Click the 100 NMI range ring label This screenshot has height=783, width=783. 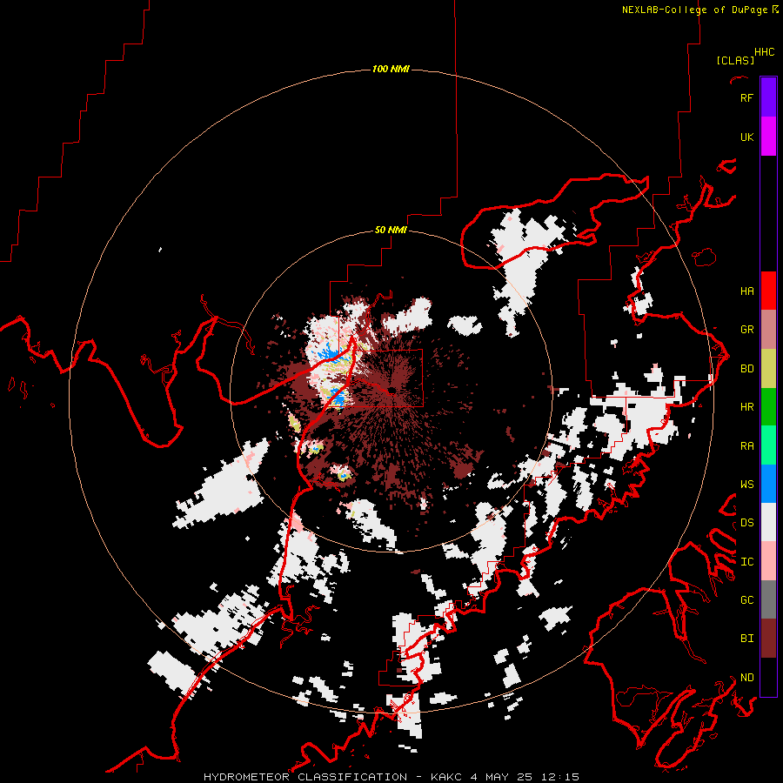point(391,69)
